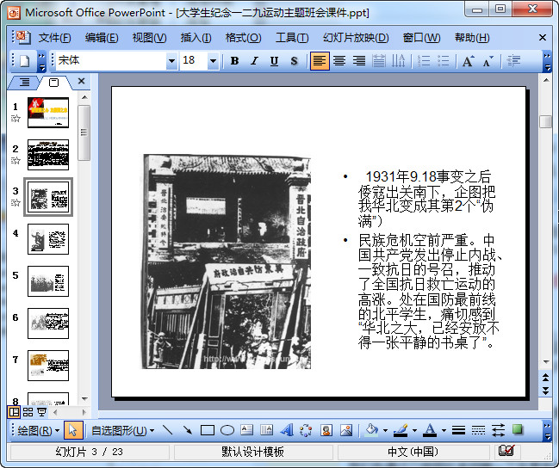Open the 自选图形(U) AutoShapes menu
The width and height of the screenshot is (559, 468).
coord(122,431)
